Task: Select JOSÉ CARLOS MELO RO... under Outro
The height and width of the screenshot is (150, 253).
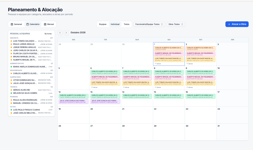Action: (x=31, y=113)
